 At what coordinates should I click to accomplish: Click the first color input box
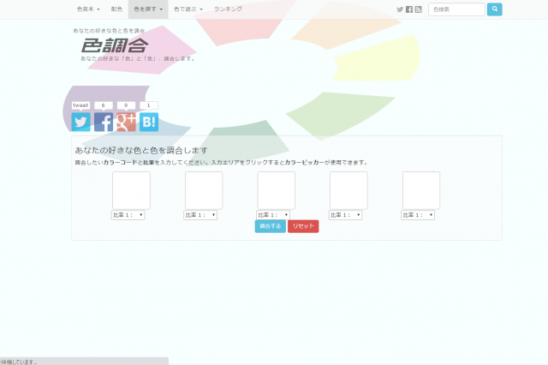click(131, 190)
